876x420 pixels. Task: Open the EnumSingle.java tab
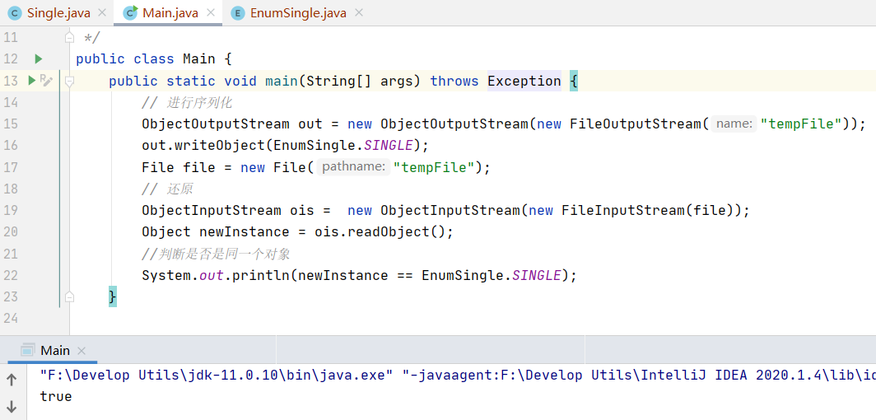pos(300,13)
